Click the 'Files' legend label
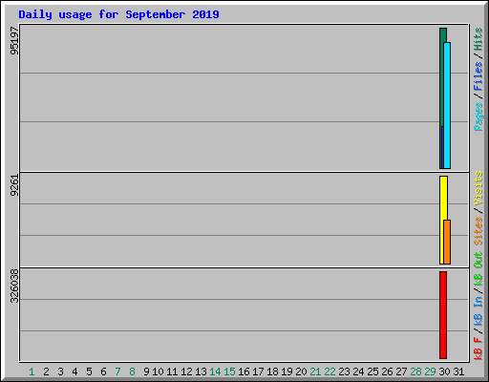The width and height of the screenshot is (489, 382). click(x=478, y=76)
